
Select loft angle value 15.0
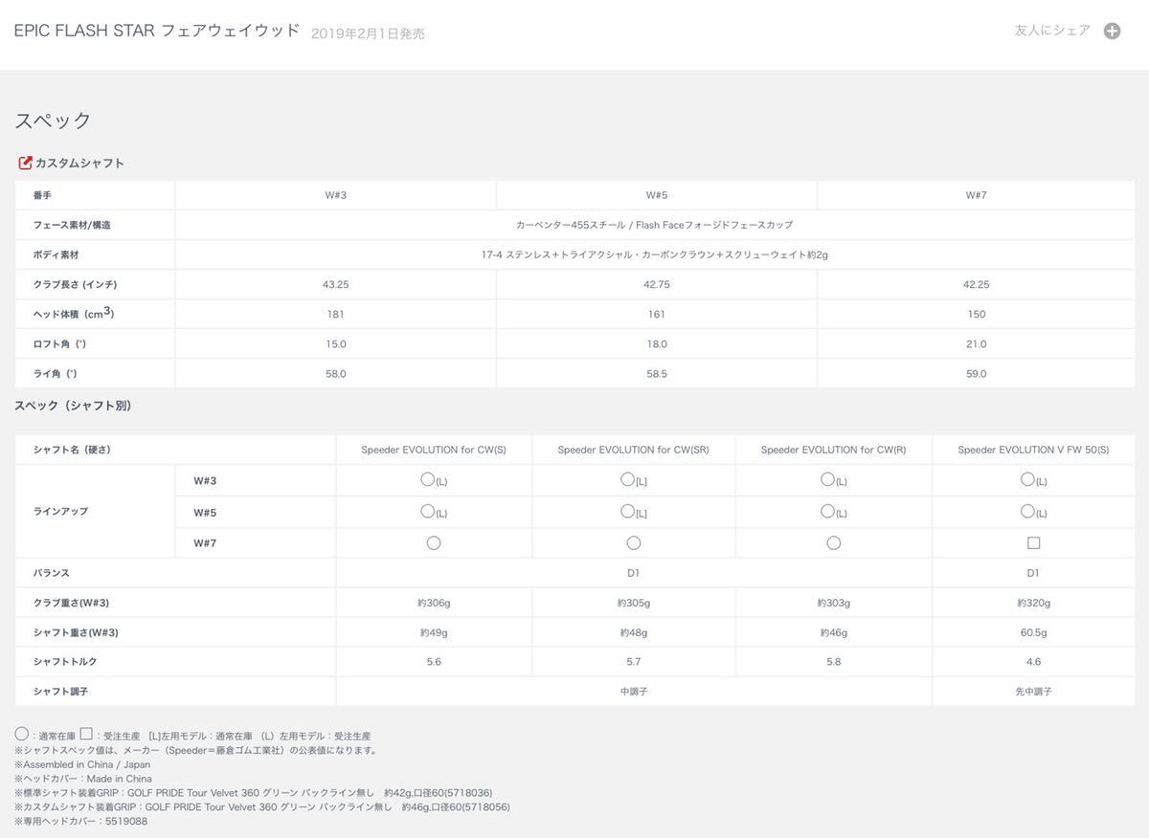click(x=335, y=343)
